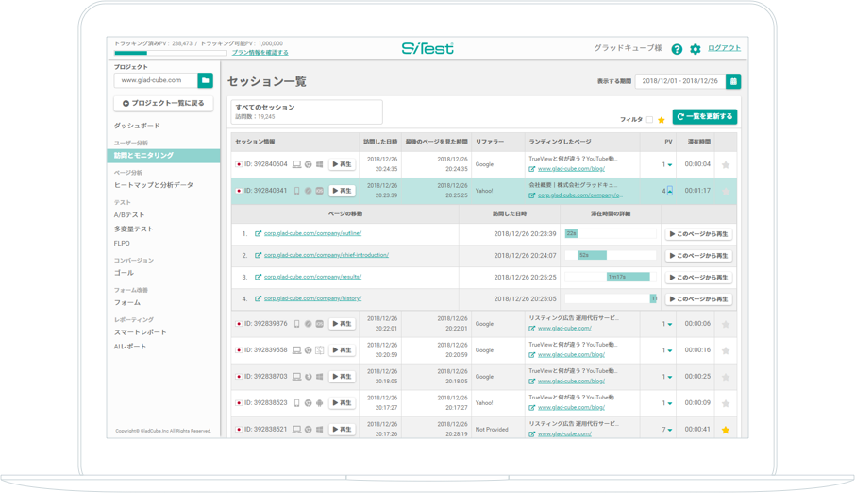Open settings via the gear icon
Viewport: 855px width, 493px height.
tap(696, 49)
